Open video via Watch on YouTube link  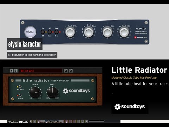click(x=18, y=122)
